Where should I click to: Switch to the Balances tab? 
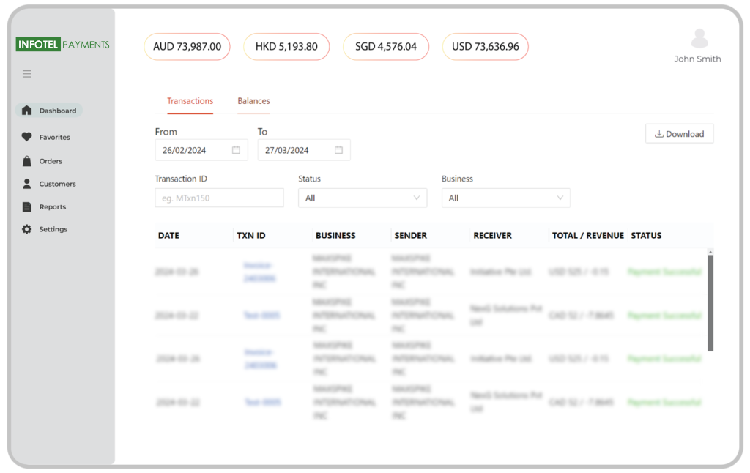pos(253,101)
